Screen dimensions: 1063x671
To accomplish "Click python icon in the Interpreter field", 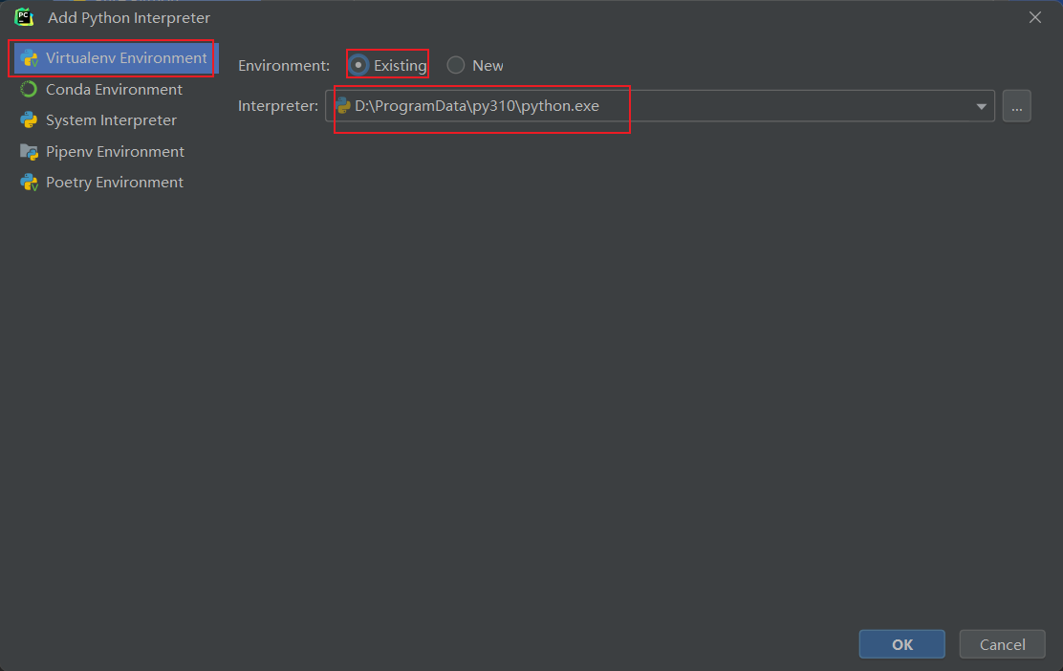I will click(x=343, y=106).
